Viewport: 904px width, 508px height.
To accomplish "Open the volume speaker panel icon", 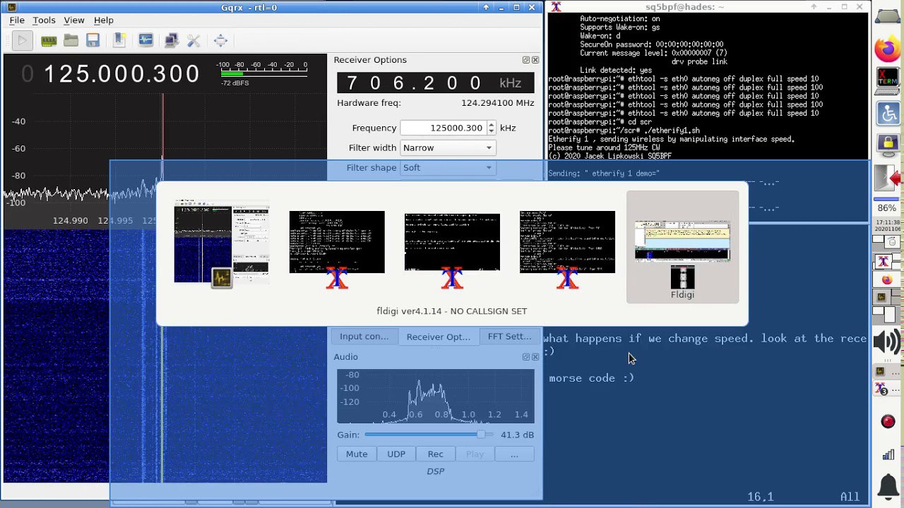I will click(887, 343).
